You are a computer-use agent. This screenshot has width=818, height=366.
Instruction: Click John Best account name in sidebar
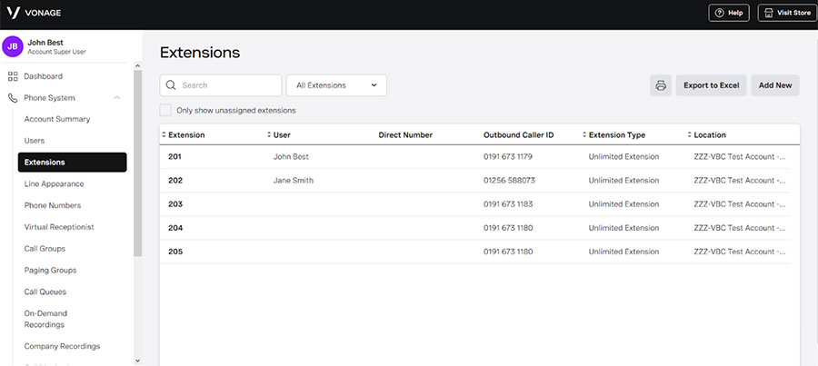pyautogui.click(x=45, y=43)
